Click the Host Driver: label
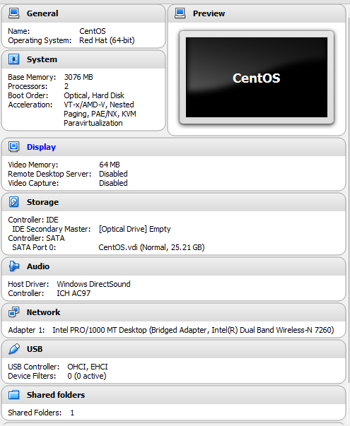Screen dimensions: 350x426 tap(28, 284)
